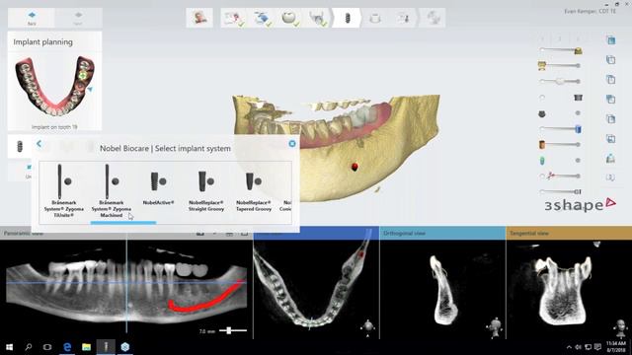
Task: Open the sleeve workflow step
Action: pyautogui.click(x=375, y=18)
